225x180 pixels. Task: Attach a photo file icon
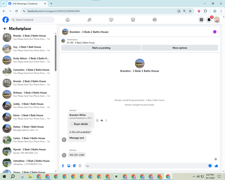tap(69, 166)
